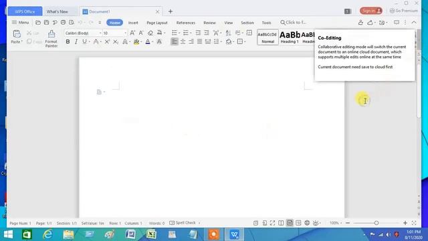Increase paragraph indent
Image resolution: width=428 pixels, height=241 pixels.
(207, 33)
